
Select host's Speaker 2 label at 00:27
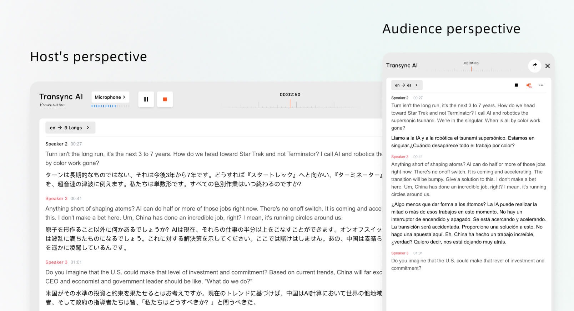point(56,144)
